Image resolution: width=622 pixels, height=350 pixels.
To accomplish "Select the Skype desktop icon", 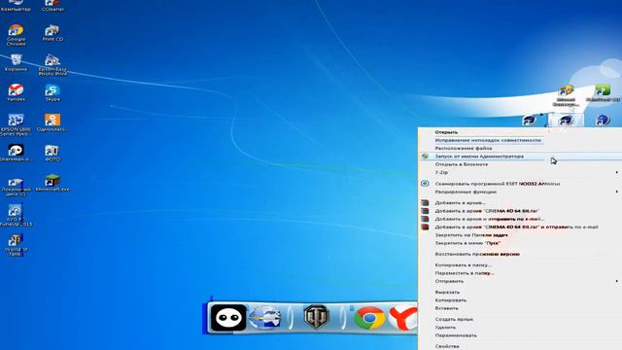I will pos(52,93).
